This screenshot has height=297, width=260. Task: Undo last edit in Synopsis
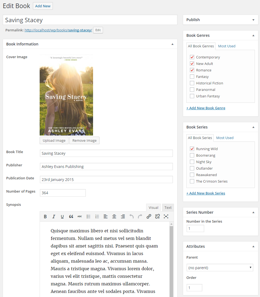coord(131,216)
